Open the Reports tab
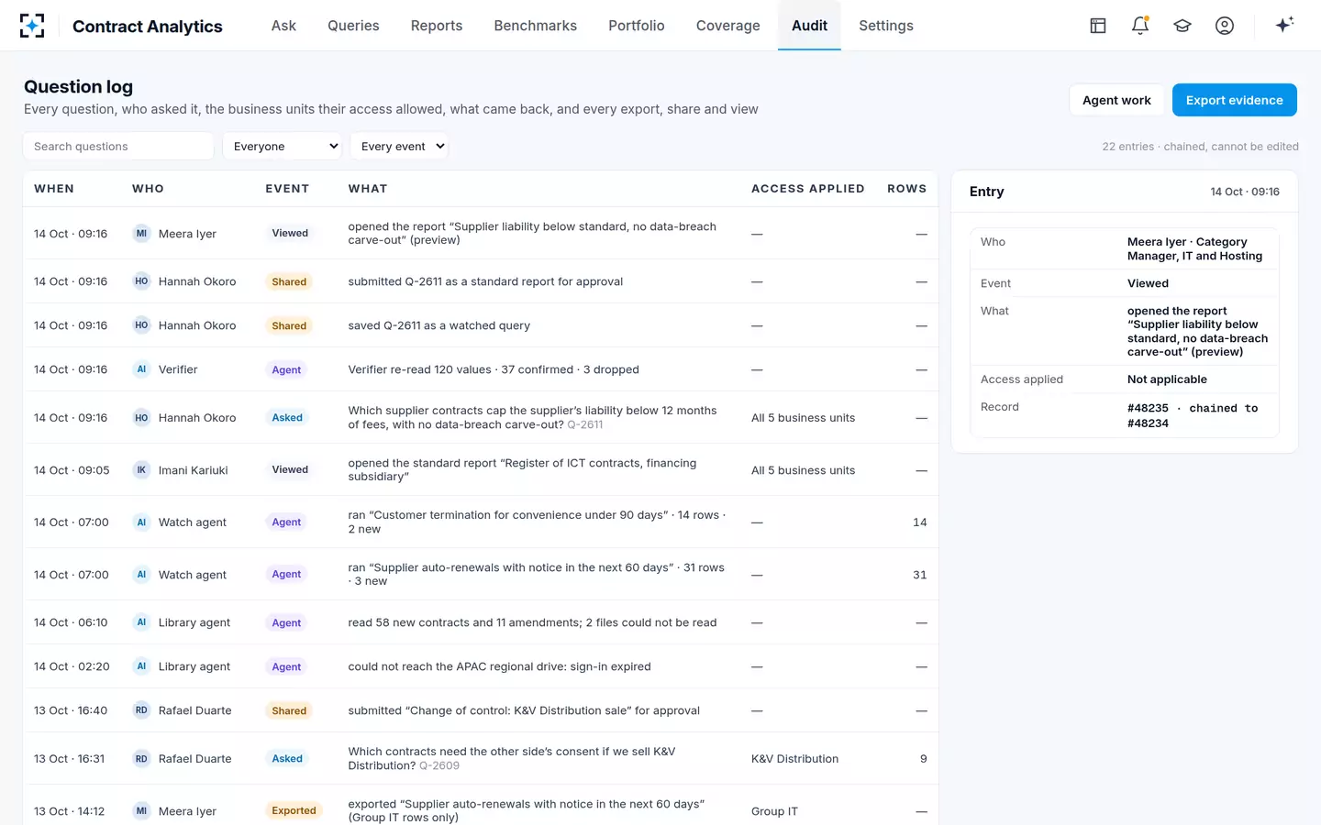This screenshot has width=1321, height=825. tap(437, 26)
